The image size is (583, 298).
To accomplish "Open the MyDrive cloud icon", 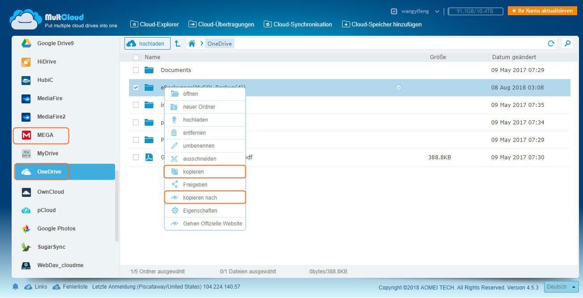I will 26,153.
